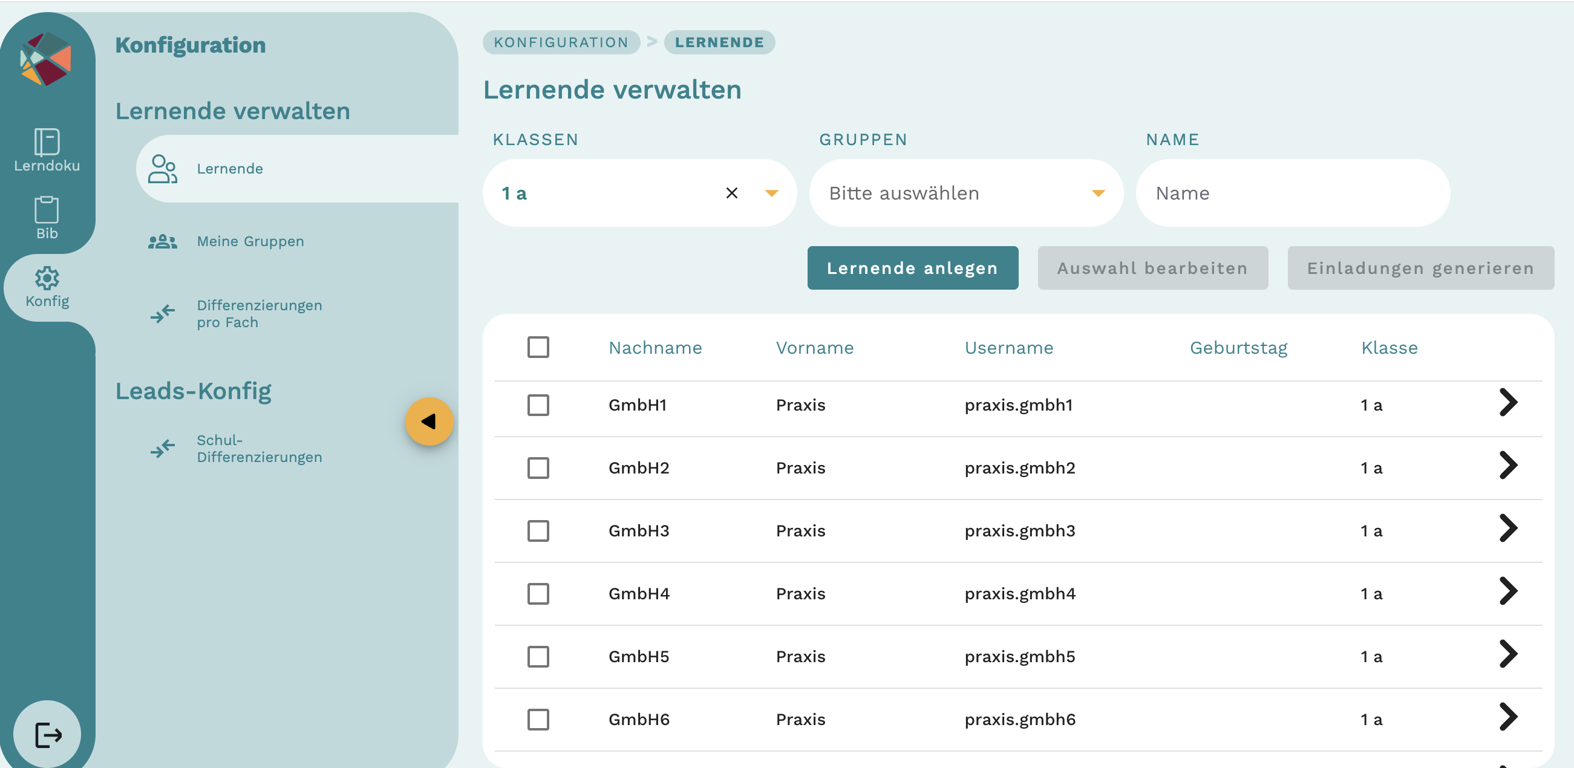Open the Meine Gruppen menu item
1574x768 pixels.
(250, 241)
